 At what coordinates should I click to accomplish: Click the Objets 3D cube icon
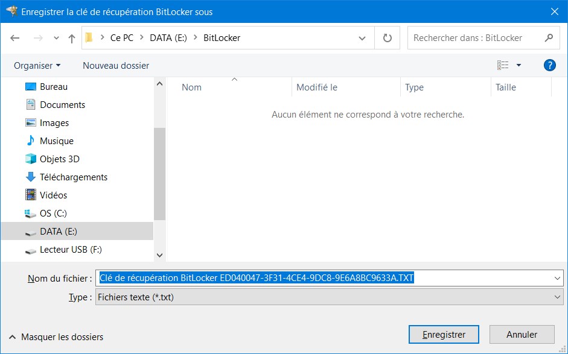[x=31, y=159]
